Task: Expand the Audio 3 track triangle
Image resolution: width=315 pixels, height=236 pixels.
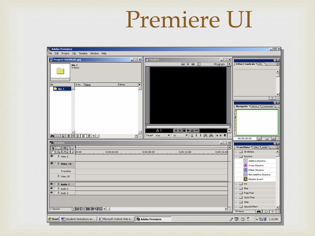Action: (x=59, y=193)
